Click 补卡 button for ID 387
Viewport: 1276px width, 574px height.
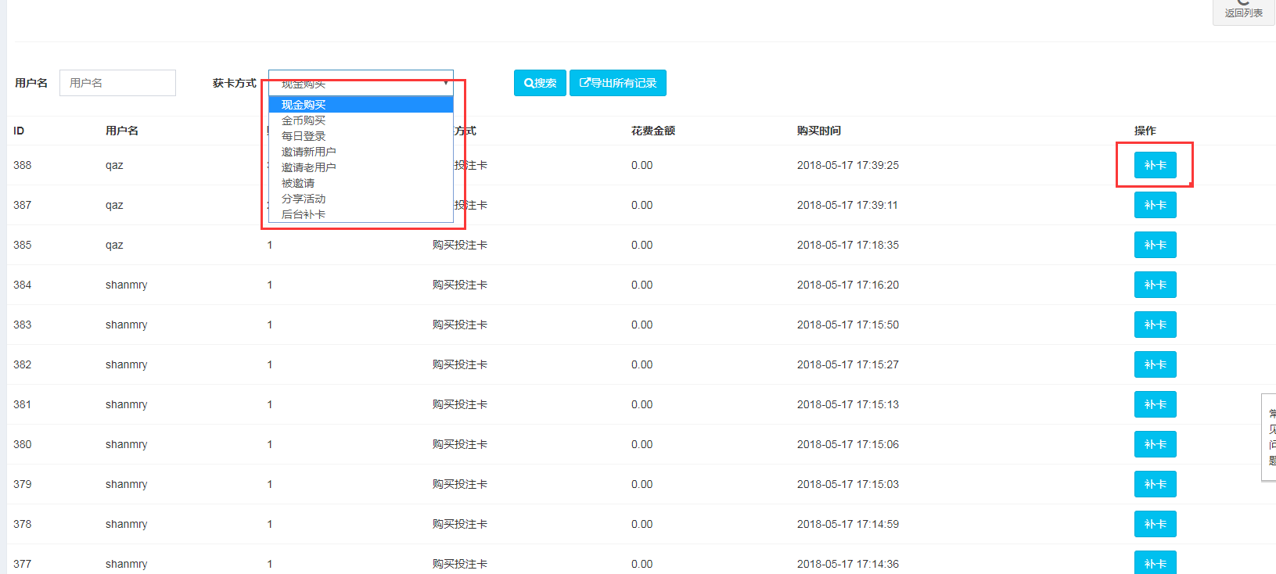pyautogui.click(x=1156, y=205)
